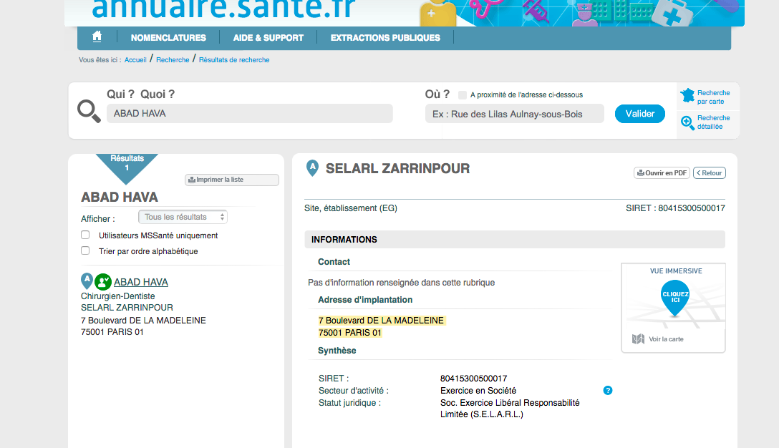
Task: Open the NOMENCLATURES menu
Action: [x=168, y=38]
